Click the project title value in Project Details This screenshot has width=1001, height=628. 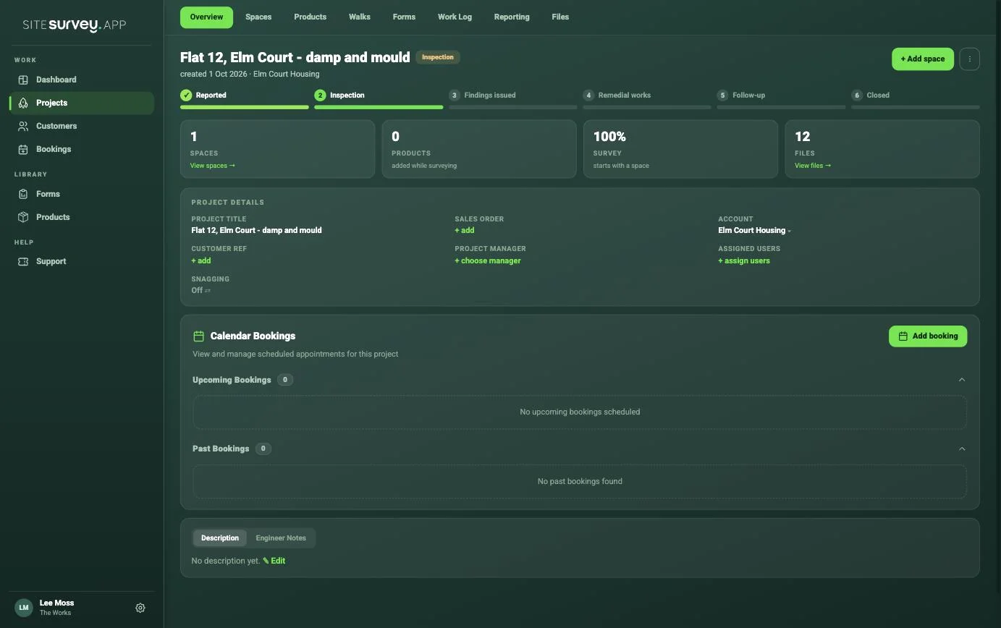[256, 230]
